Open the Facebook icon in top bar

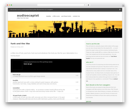pos(120,10)
